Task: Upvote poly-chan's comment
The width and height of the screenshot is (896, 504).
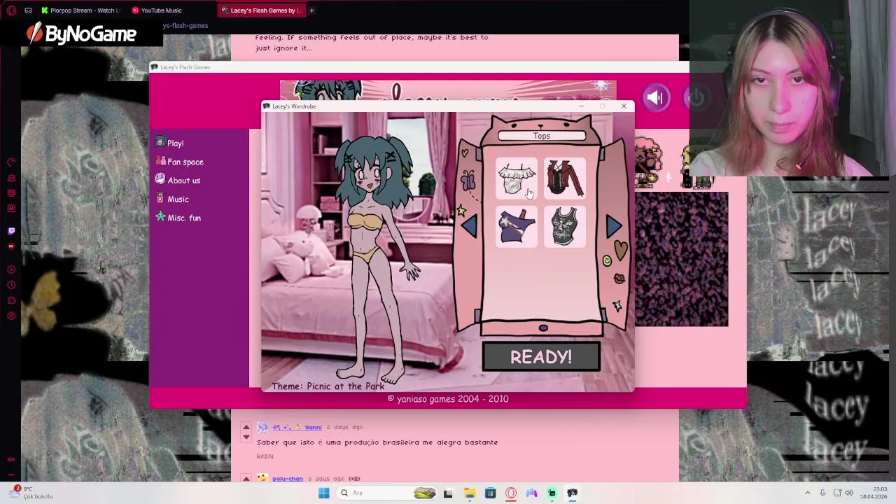Action: click(246, 478)
